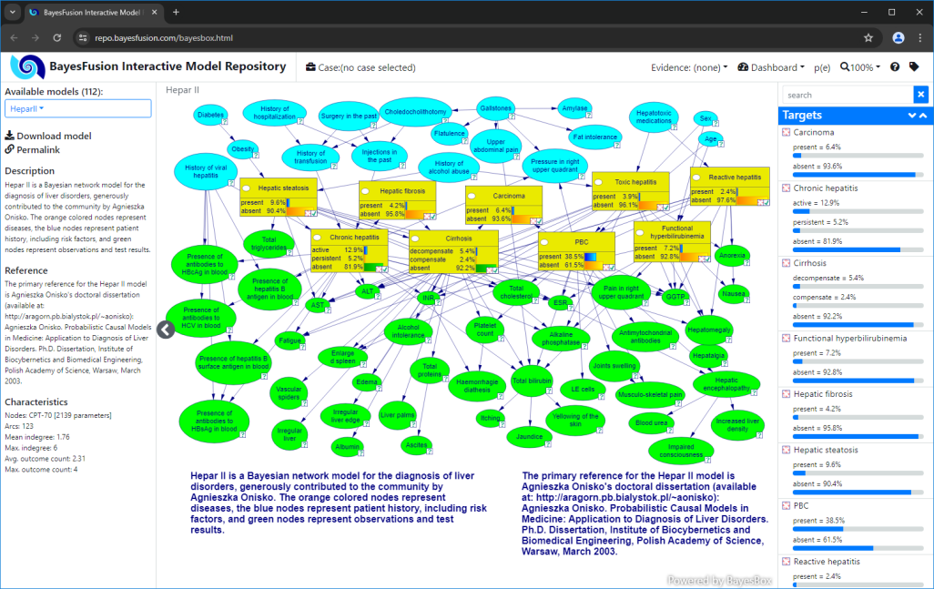
Task: Collapse Targets with the up chevron
Action: tap(923, 116)
